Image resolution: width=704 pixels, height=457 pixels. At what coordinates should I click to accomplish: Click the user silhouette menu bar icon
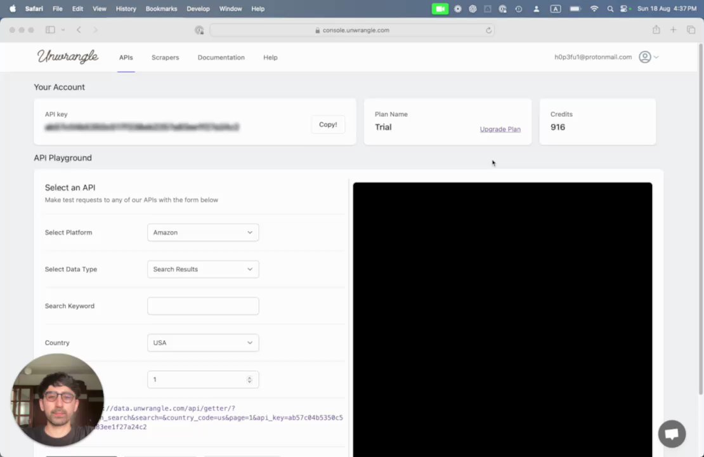pyautogui.click(x=536, y=8)
